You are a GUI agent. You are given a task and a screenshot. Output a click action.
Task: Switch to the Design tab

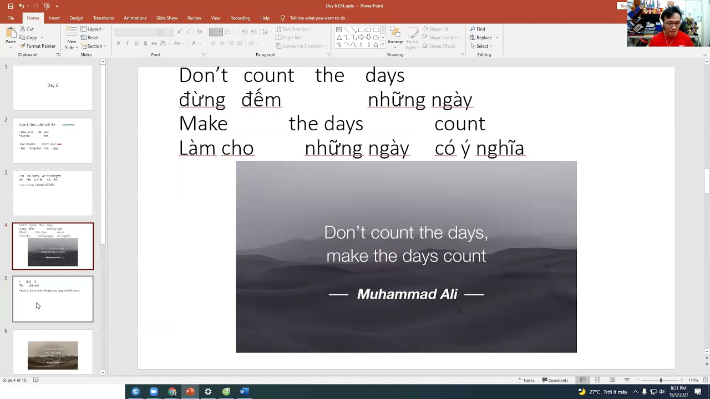click(x=77, y=18)
